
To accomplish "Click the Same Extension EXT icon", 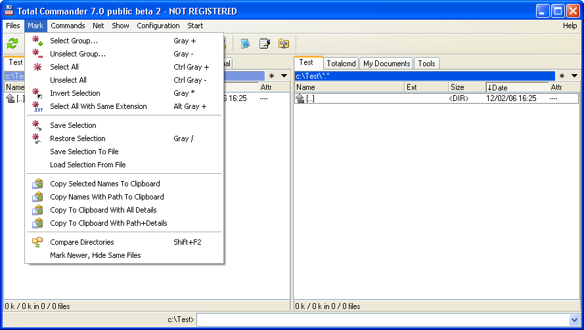I will click(x=37, y=106).
